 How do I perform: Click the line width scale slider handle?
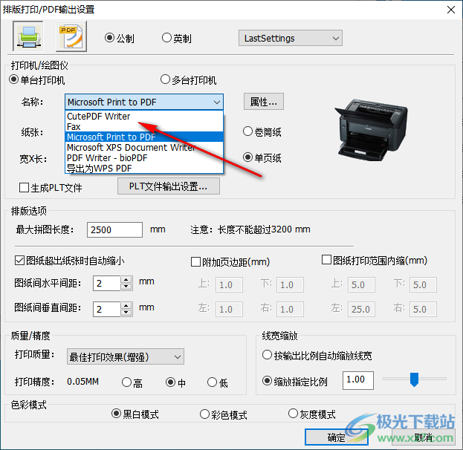415,379
